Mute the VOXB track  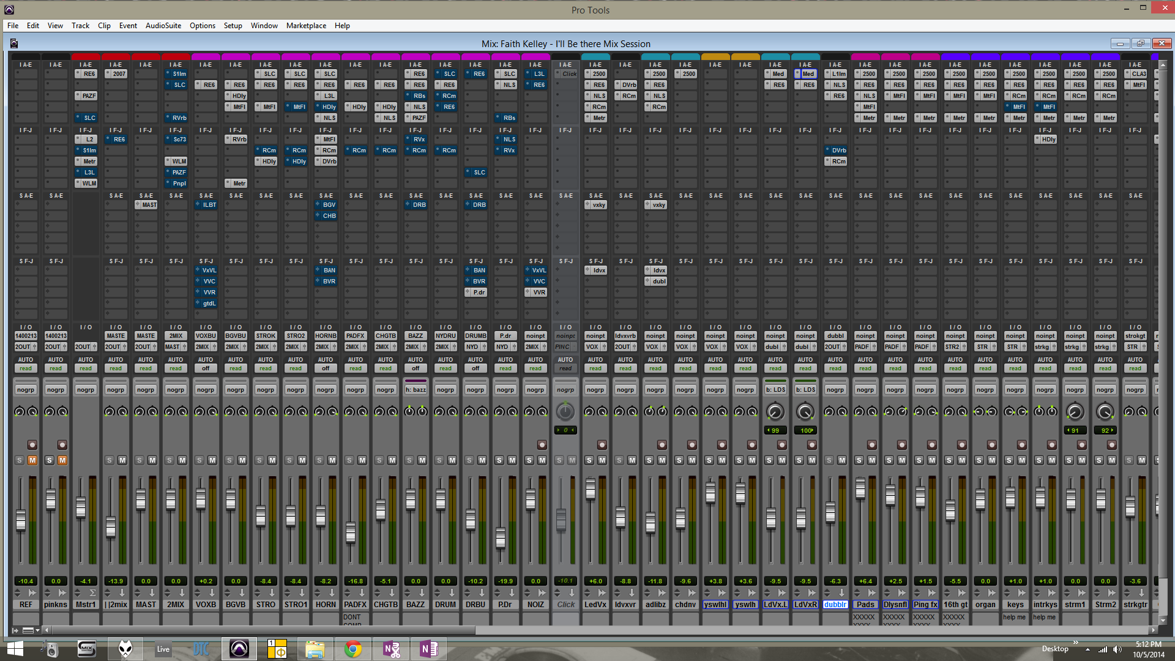(x=212, y=460)
